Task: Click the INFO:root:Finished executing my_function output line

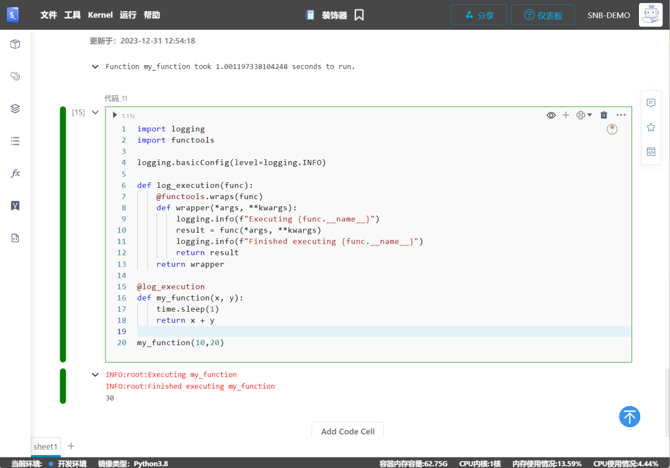Action: [x=190, y=386]
